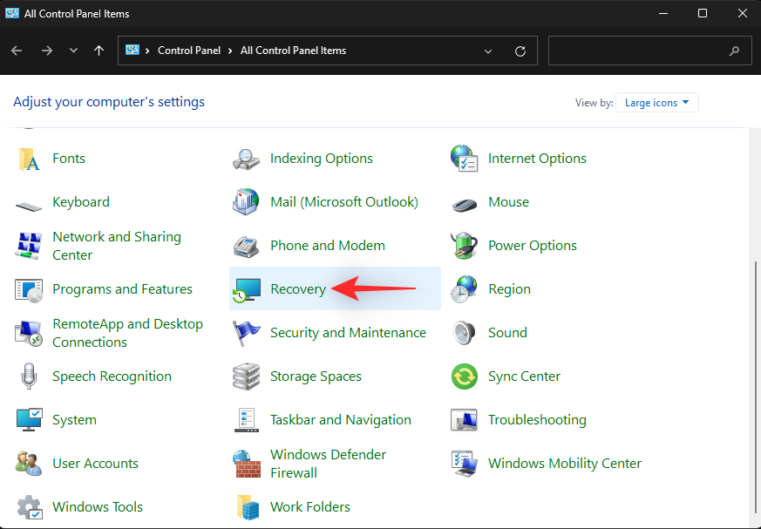Open the Sound speaker icon
The image size is (761, 529).
click(x=464, y=333)
